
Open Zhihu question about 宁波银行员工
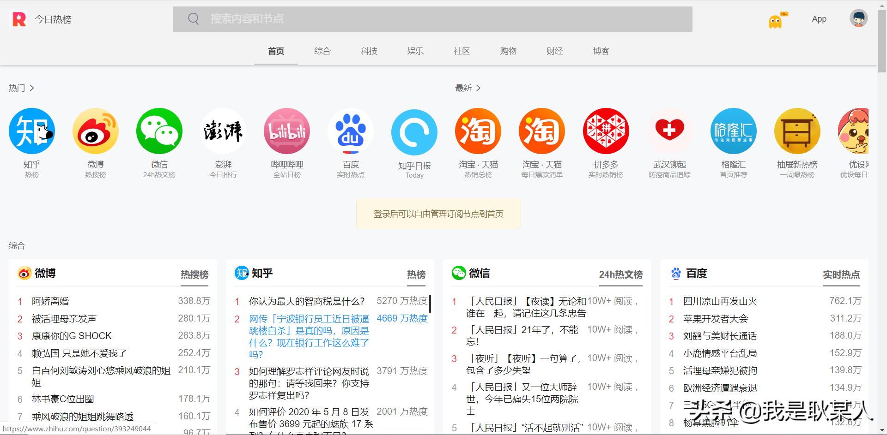click(309, 337)
